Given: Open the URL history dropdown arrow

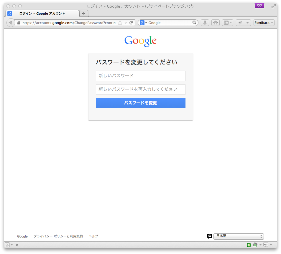Looking at the screenshot, I should 126,23.
